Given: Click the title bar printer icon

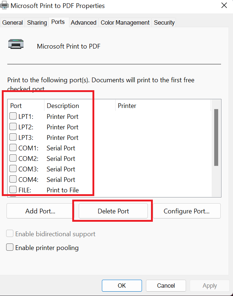Looking at the screenshot, I should (4, 5).
